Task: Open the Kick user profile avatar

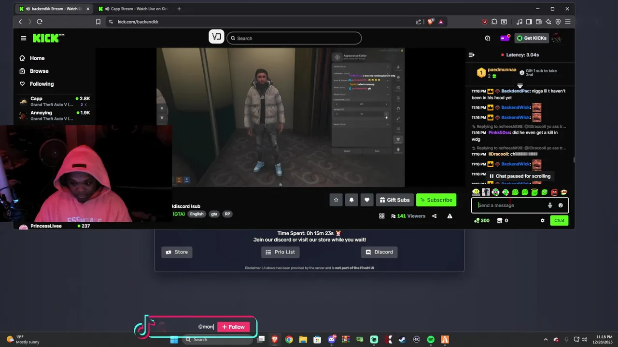Action: click(x=557, y=38)
